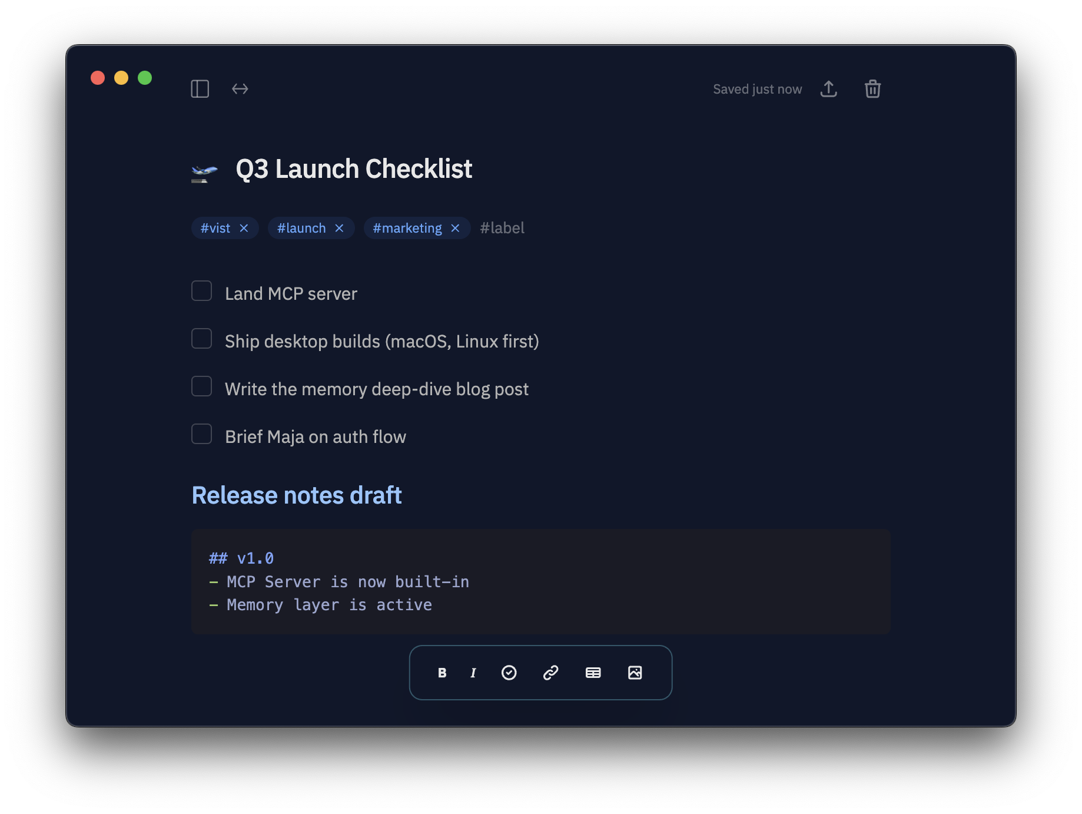Viewport: 1082px width, 814px height.
Task: Focus the #label tag input
Action: click(502, 228)
